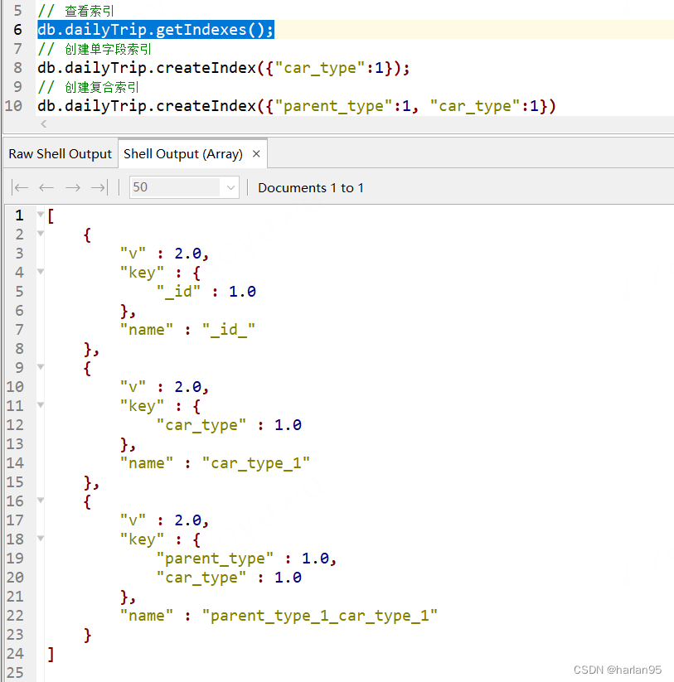This screenshot has width=674, height=682.
Task: Select the Shell Output (Array) tab
Action: point(183,154)
